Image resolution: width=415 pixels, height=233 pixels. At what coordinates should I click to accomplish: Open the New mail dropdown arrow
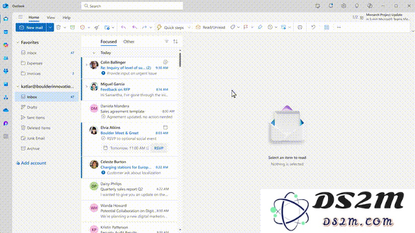click(50, 27)
